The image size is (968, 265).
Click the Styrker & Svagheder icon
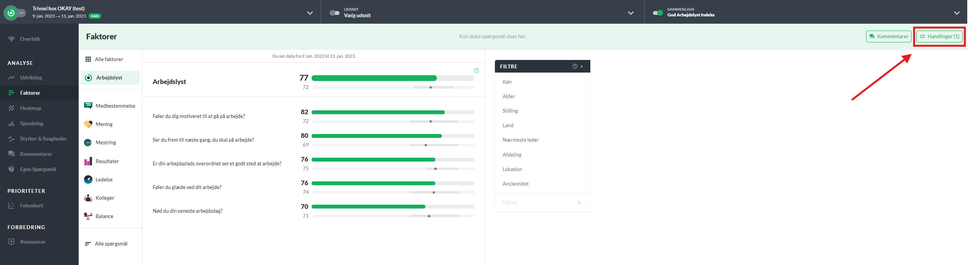click(x=11, y=139)
